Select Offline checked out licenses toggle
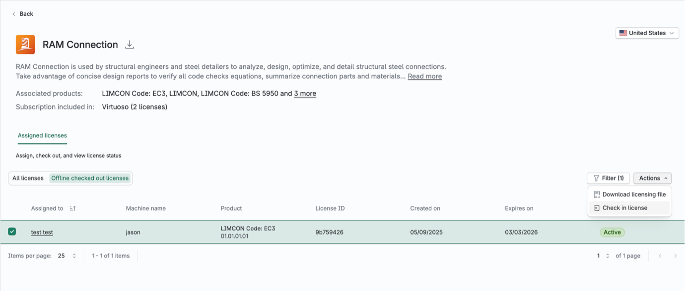Viewport: 687px width, 292px height. 90,178
